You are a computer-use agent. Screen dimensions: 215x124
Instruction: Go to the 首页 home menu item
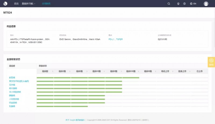pyautogui.click(x=16, y=4)
